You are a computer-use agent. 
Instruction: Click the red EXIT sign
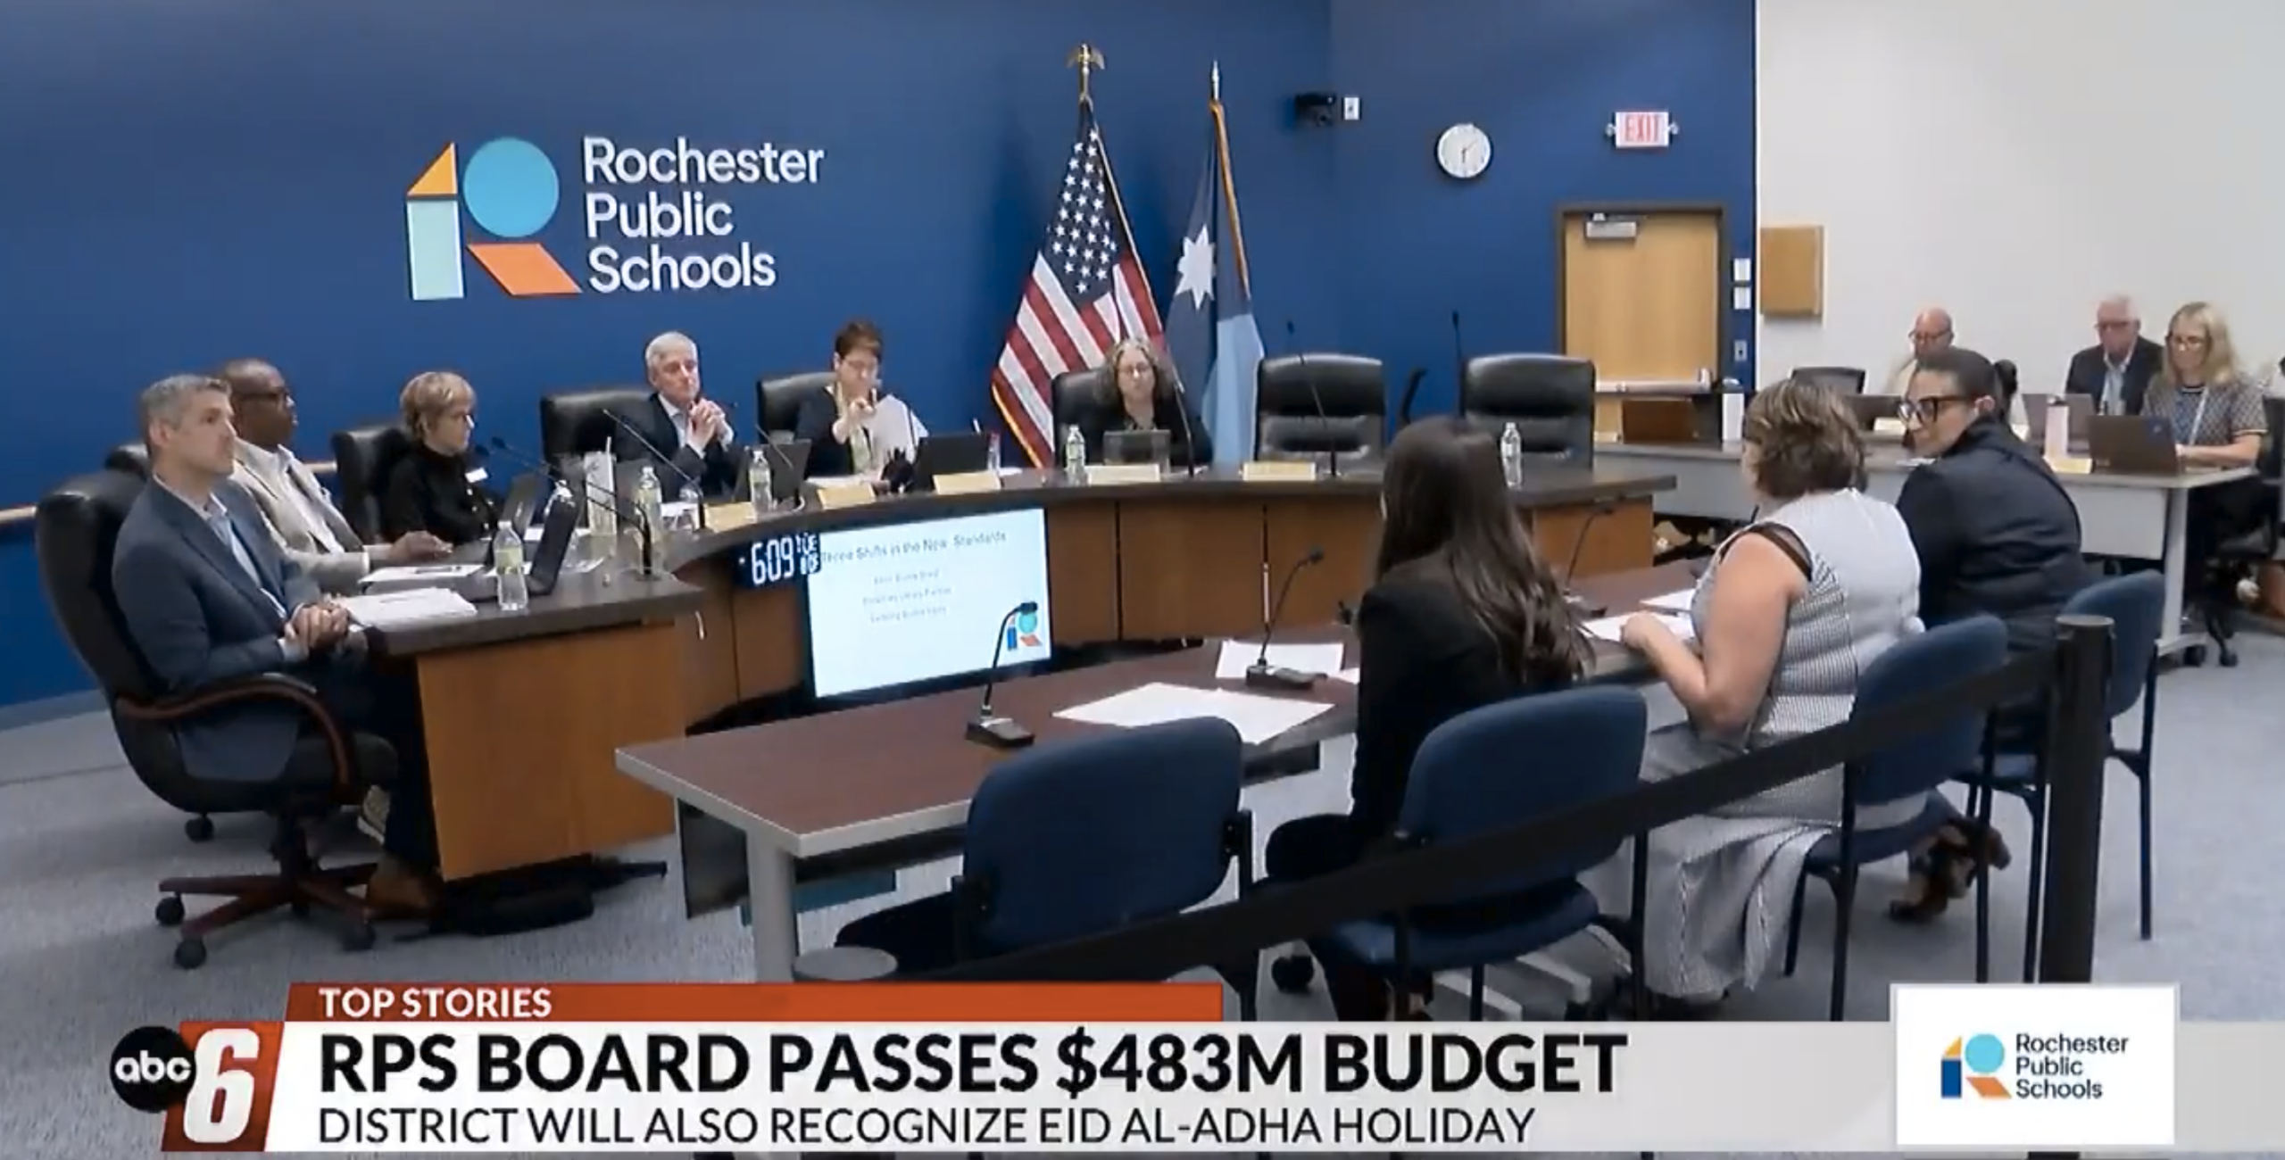tap(1643, 129)
